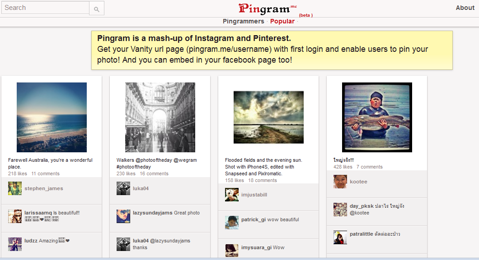This screenshot has height=260, width=479.
Task: Open lazysundayjams username link
Action: pos(153,213)
